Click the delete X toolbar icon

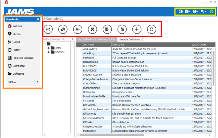[x=92, y=29]
